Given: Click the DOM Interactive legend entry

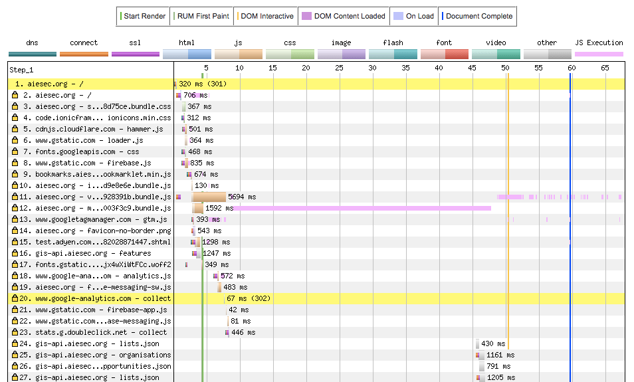Looking at the screenshot, I should 265,16.
